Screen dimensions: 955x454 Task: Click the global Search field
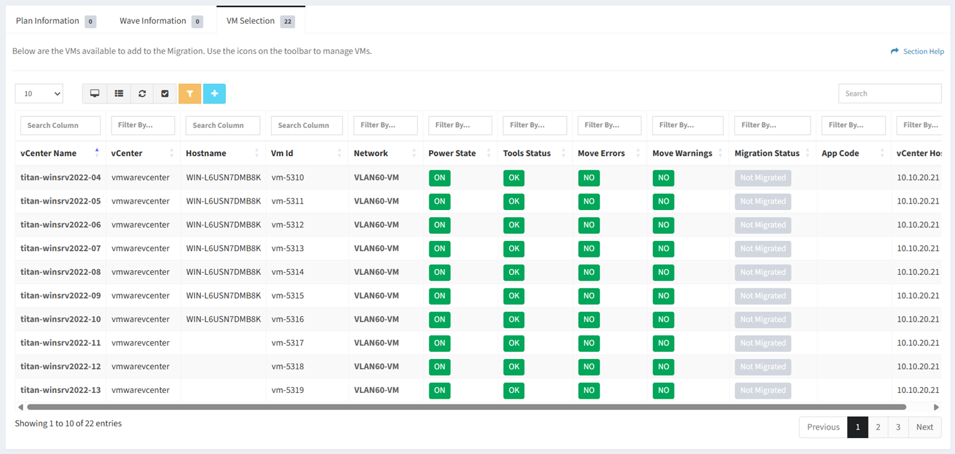tap(890, 94)
